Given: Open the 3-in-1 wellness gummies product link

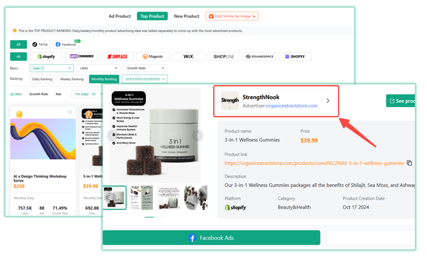Looking at the screenshot, I should point(314,163).
